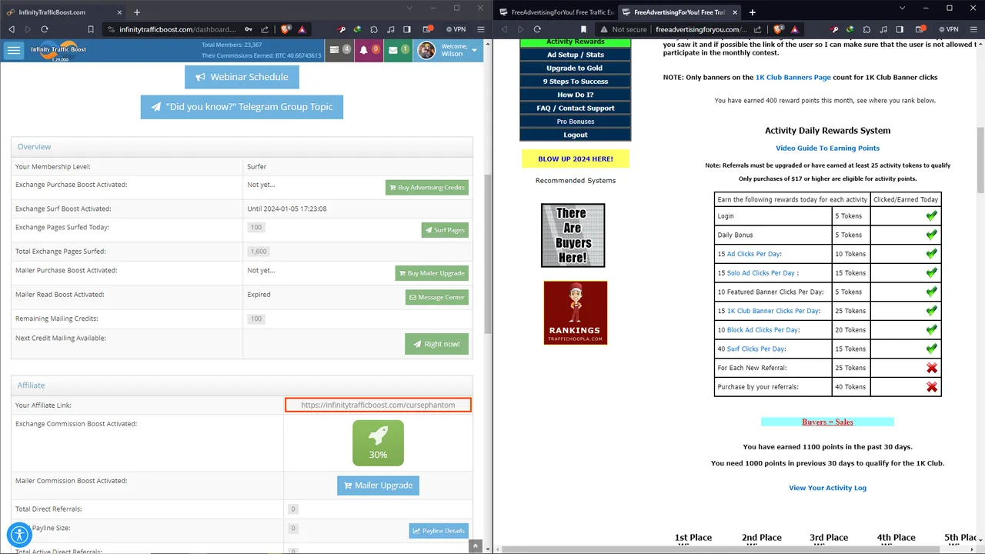Click the affiliate link input field
The height and width of the screenshot is (554, 985).
coord(378,405)
